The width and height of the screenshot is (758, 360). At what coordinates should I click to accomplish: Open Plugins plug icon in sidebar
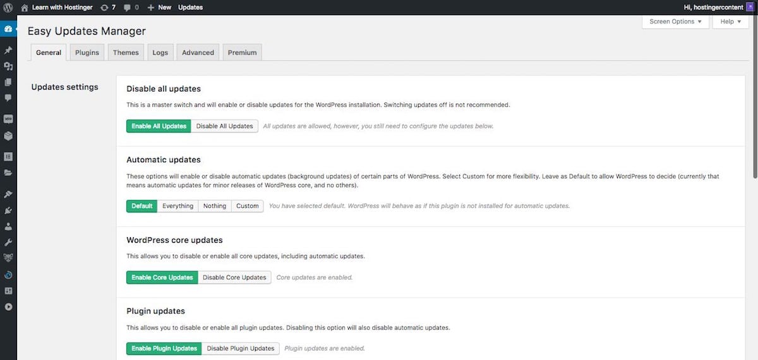(8, 210)
